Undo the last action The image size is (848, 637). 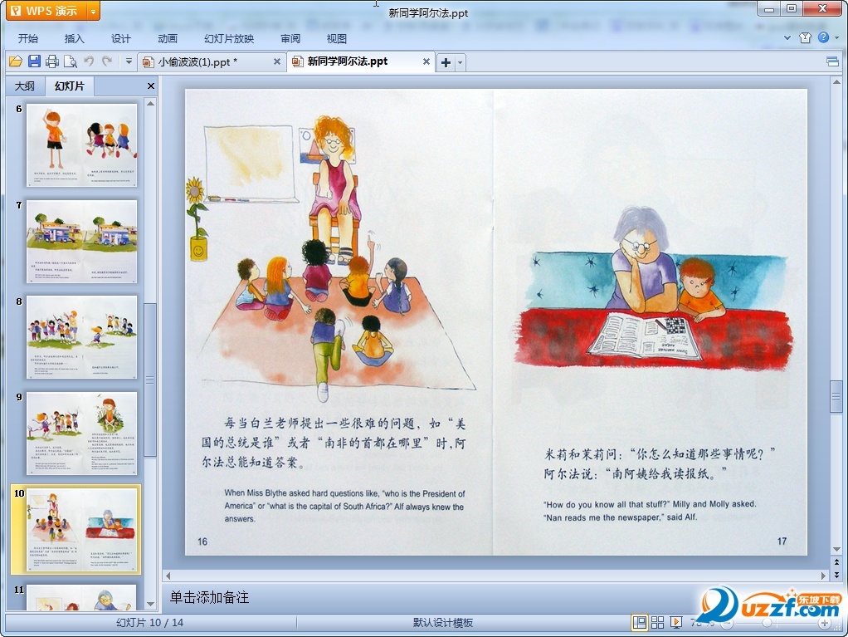coord(89,61)
